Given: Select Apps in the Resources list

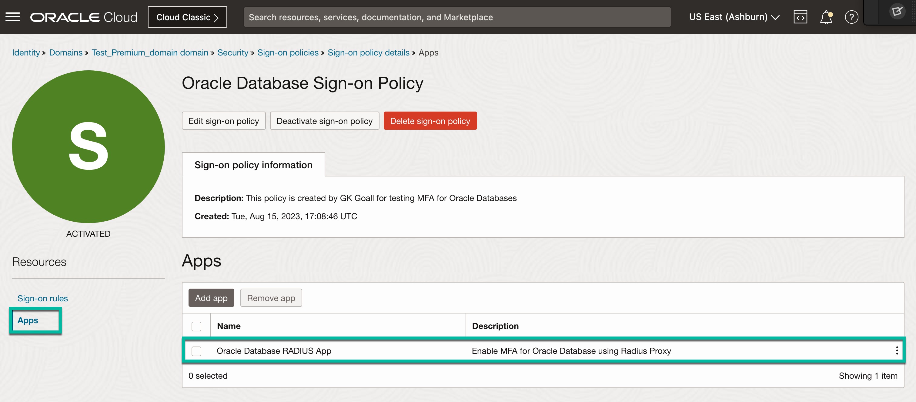Looking at the screenshot, I should pyautogui.click(x=28, y=320).
